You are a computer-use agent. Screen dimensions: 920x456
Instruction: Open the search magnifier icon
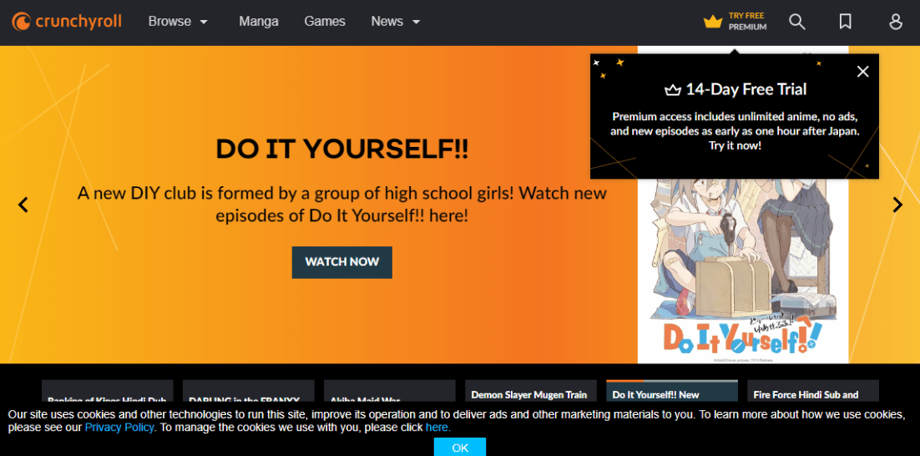point(796,22)
